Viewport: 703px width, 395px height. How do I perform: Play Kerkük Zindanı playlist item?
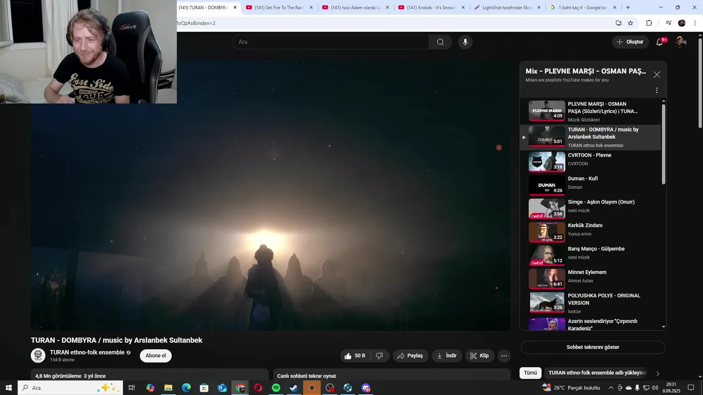pos(590,232)
